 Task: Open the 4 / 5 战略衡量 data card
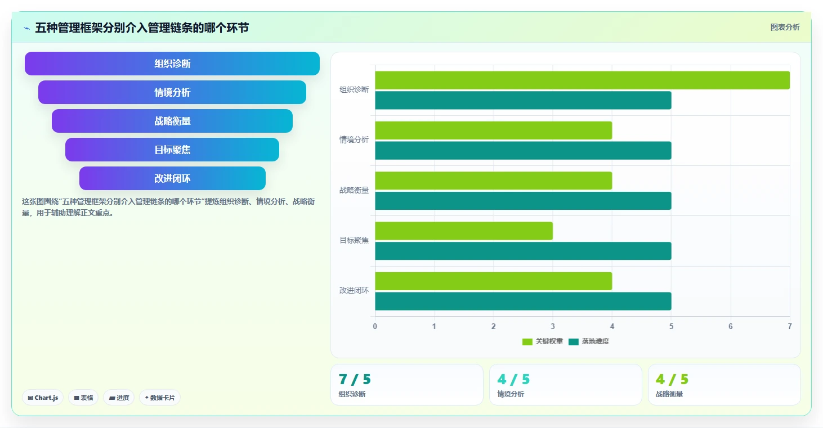[x=724, y=385]
